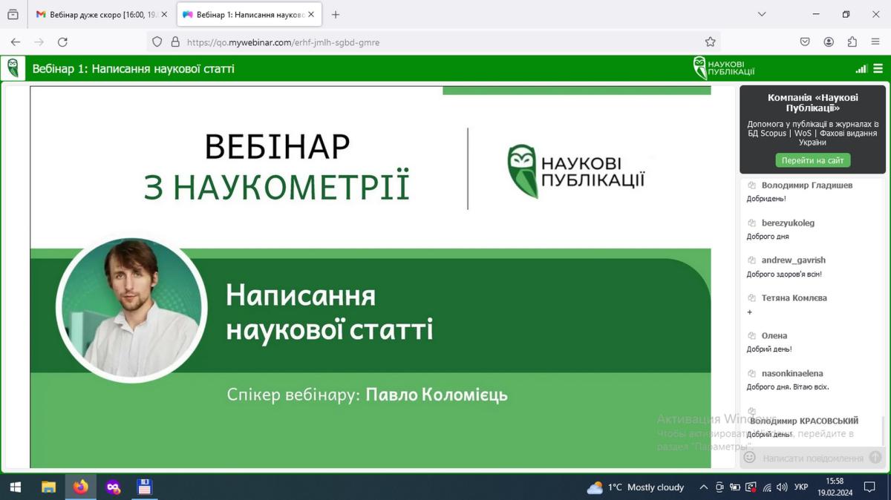Click the volume icon in system tray
The image size is (891, 500).
782,487
